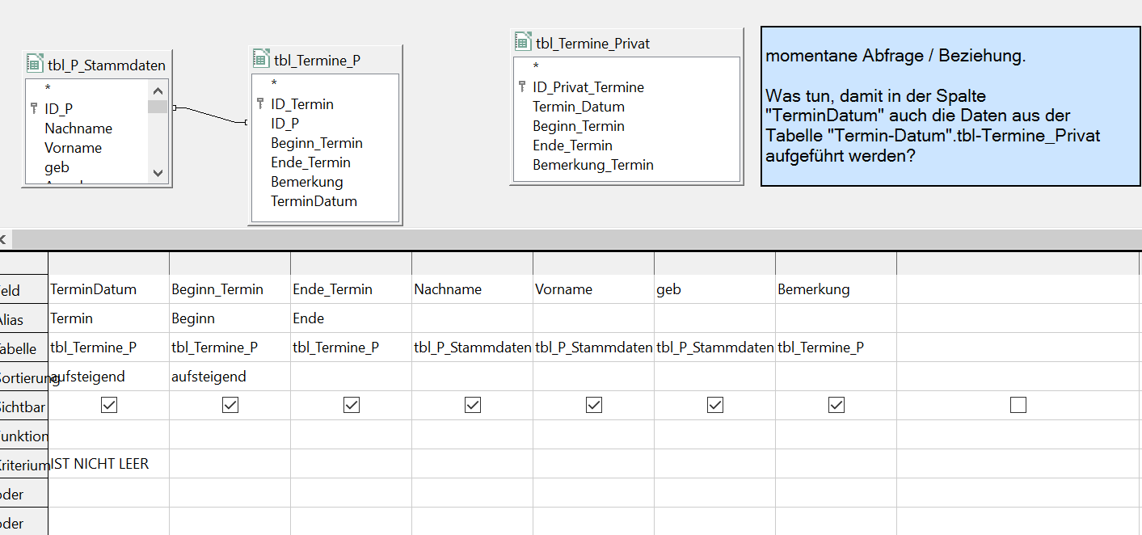Select the tbl_P_Stammdaten window title
Image resolution: width=1142 pixels, height=535 pixels.
pyautogui.click(x=107, y=65)
